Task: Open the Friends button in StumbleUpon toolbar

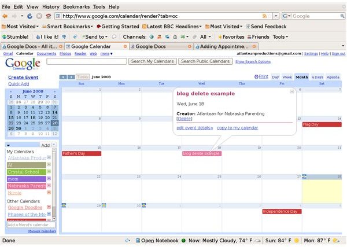Action: [x=259, y=37]
